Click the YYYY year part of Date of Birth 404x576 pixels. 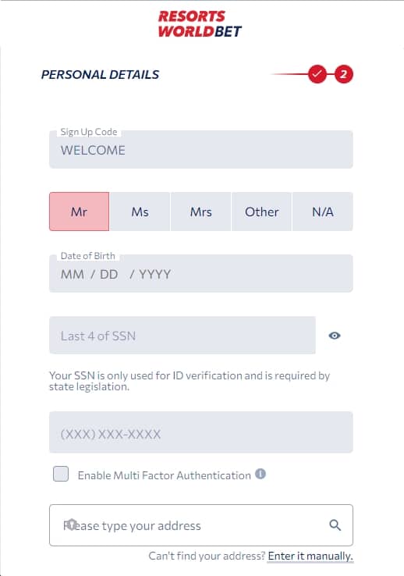(x=155, y=275)
